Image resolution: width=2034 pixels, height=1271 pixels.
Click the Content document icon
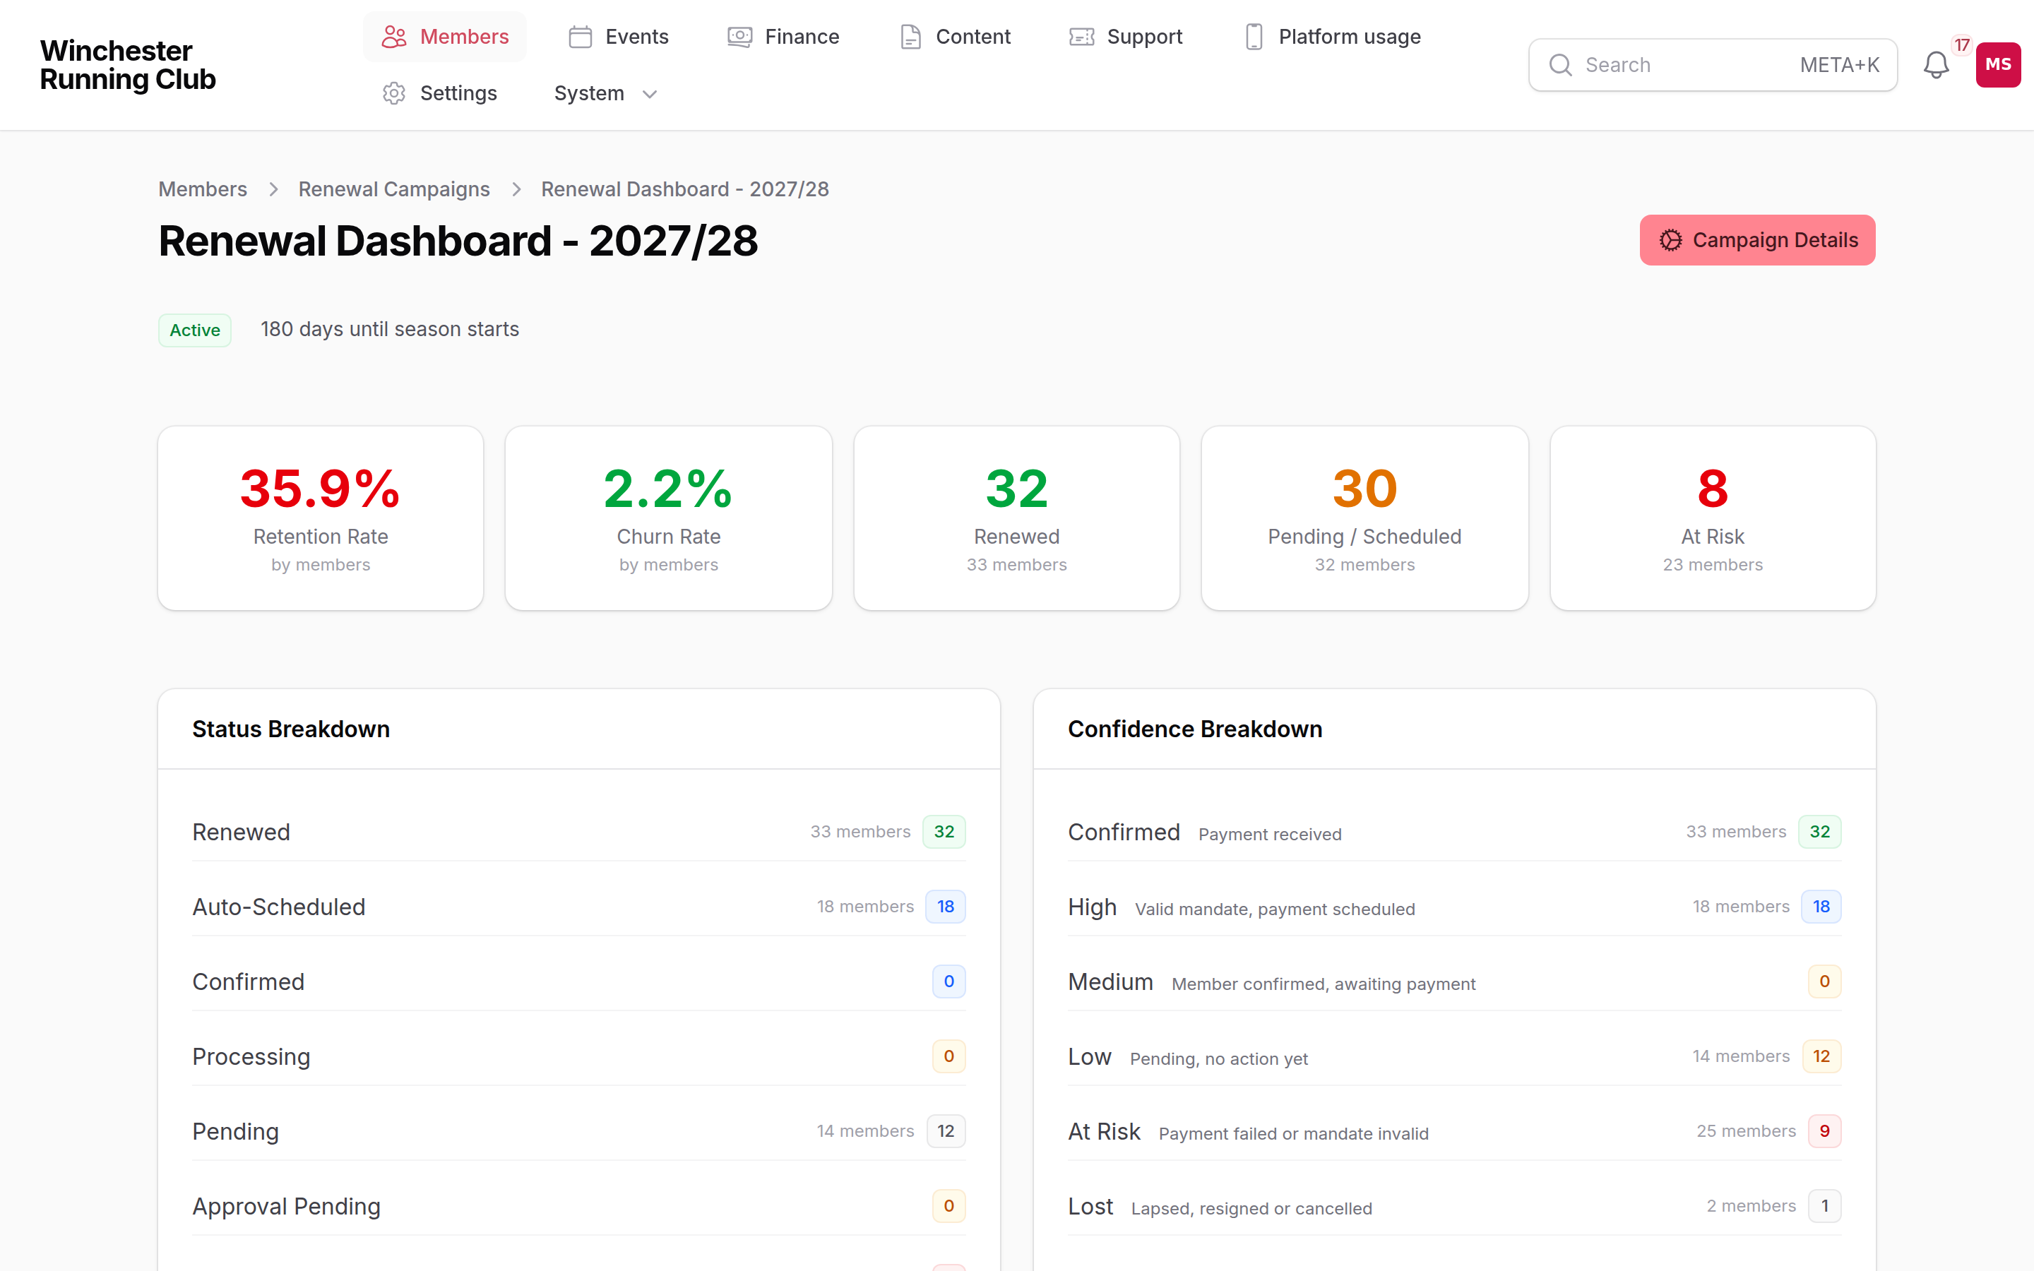point(910,37)
